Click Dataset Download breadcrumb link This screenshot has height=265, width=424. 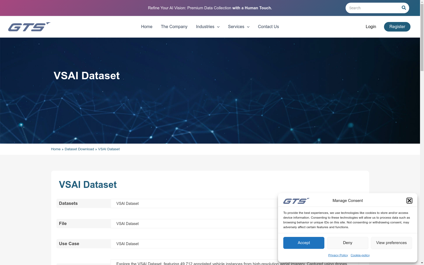point(79,149)
